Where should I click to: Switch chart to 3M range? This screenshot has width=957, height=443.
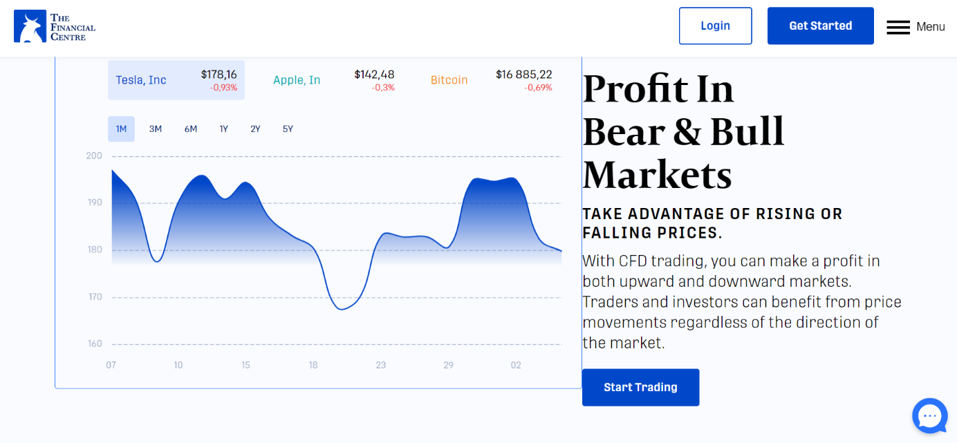[x=156, y=129]
